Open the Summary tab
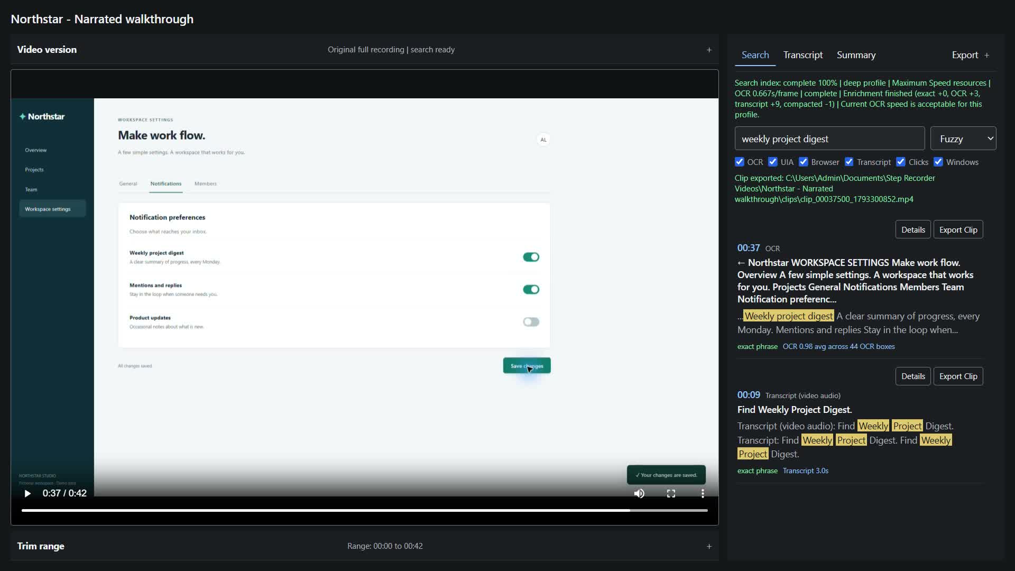 (856, 55)
